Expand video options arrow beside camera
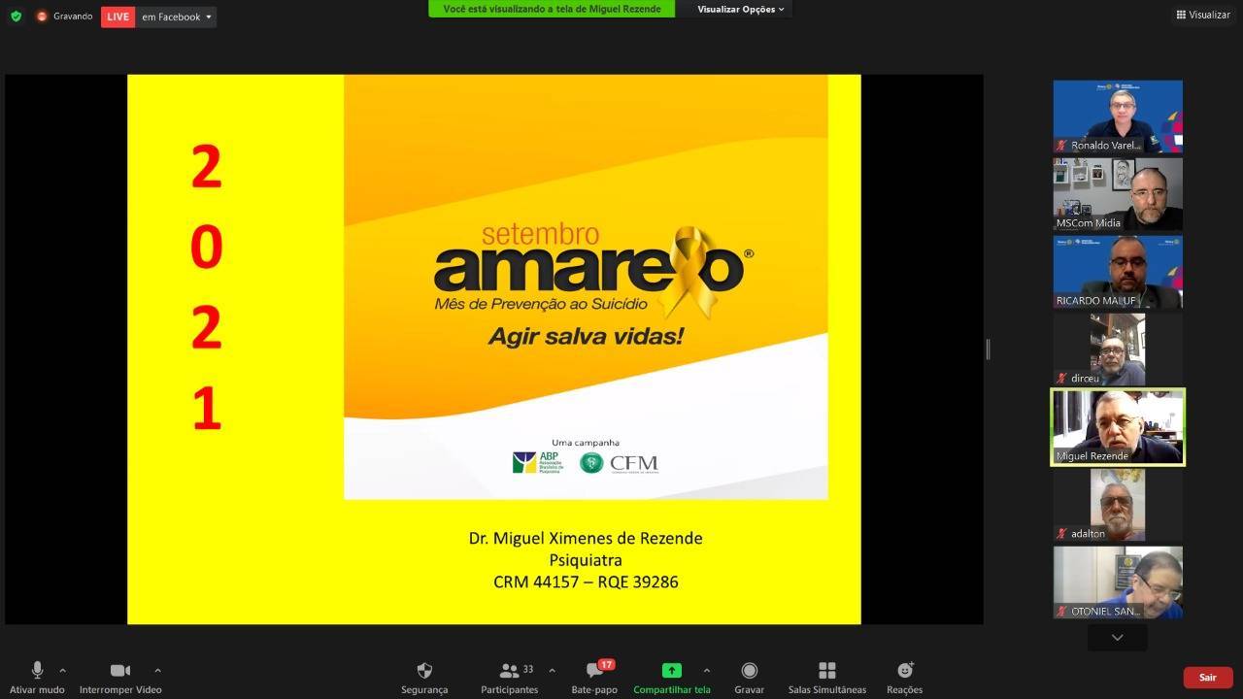 click(x=157, y=670)
